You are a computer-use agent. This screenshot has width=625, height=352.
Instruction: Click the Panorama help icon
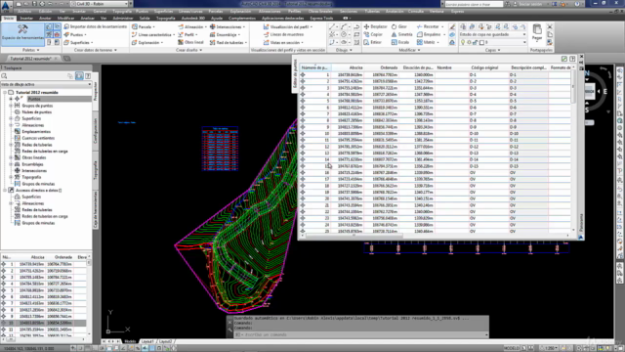572,59
